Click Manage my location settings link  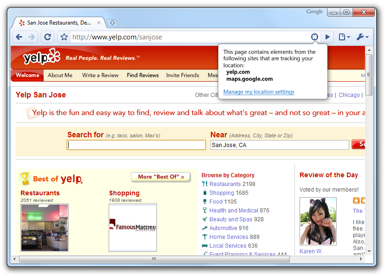(259, 92)
